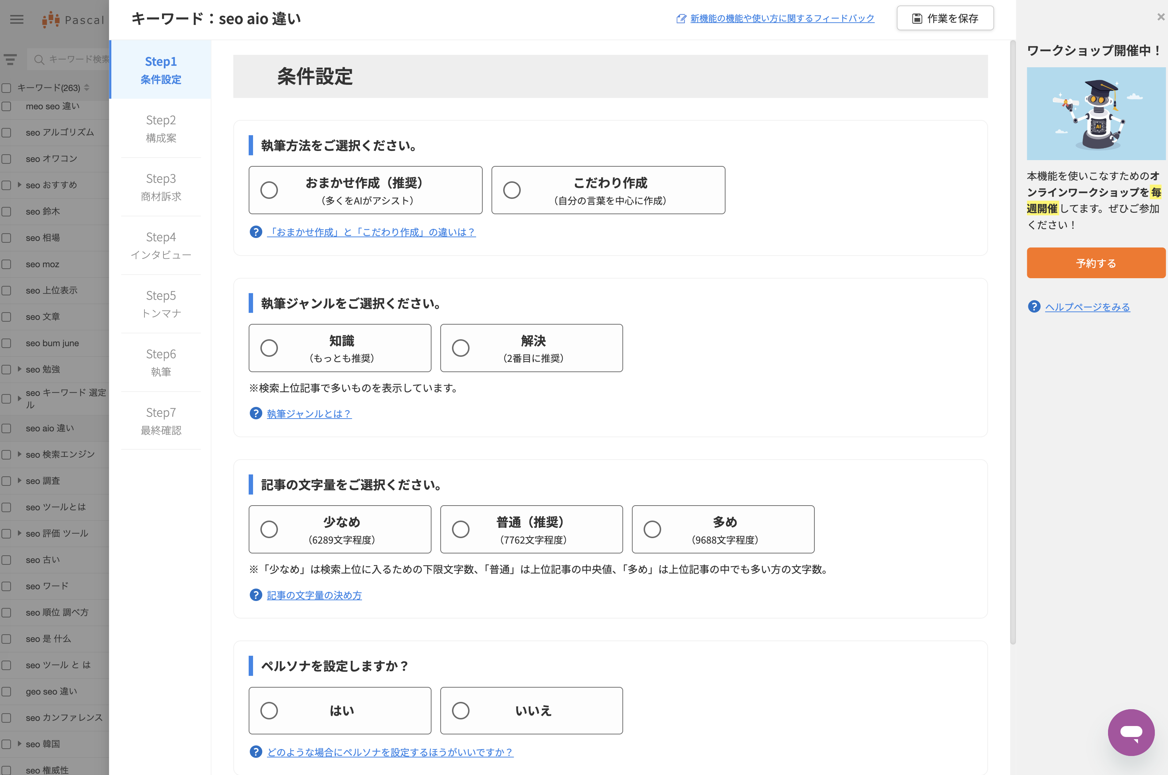Click the 作業を保存 button
This screenshot has width=1168, height=775.
click(x=945, y=18)
